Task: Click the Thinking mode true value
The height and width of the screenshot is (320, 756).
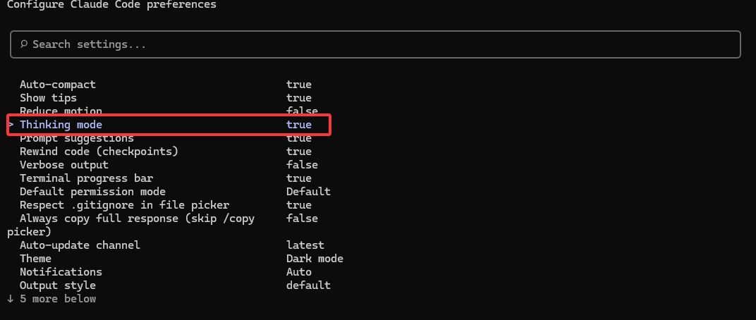Action: click(x=298, y=125)
